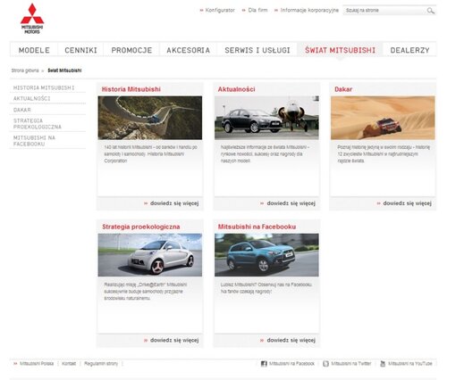Select Serwis i Usługi menu item

tap(257, 50)
